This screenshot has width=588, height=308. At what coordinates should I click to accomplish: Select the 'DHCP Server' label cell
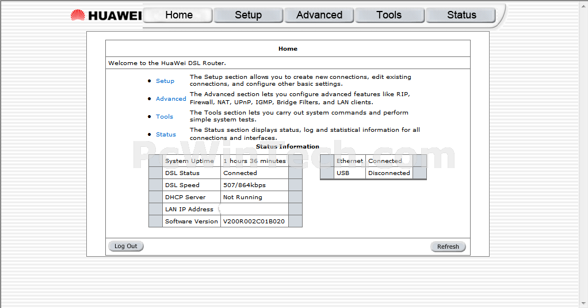tap(192, 197)
